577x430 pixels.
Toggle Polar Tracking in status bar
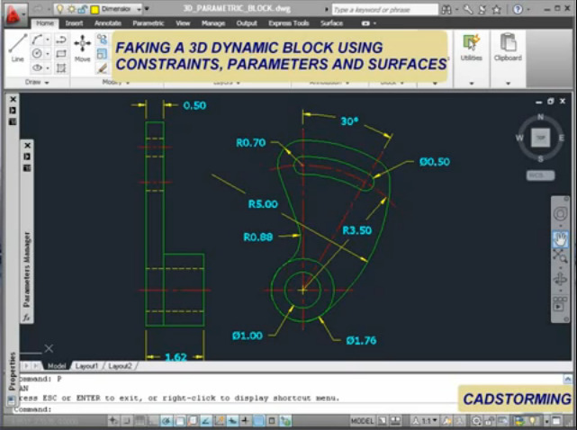pyautogui.click(x=167, y=420)
